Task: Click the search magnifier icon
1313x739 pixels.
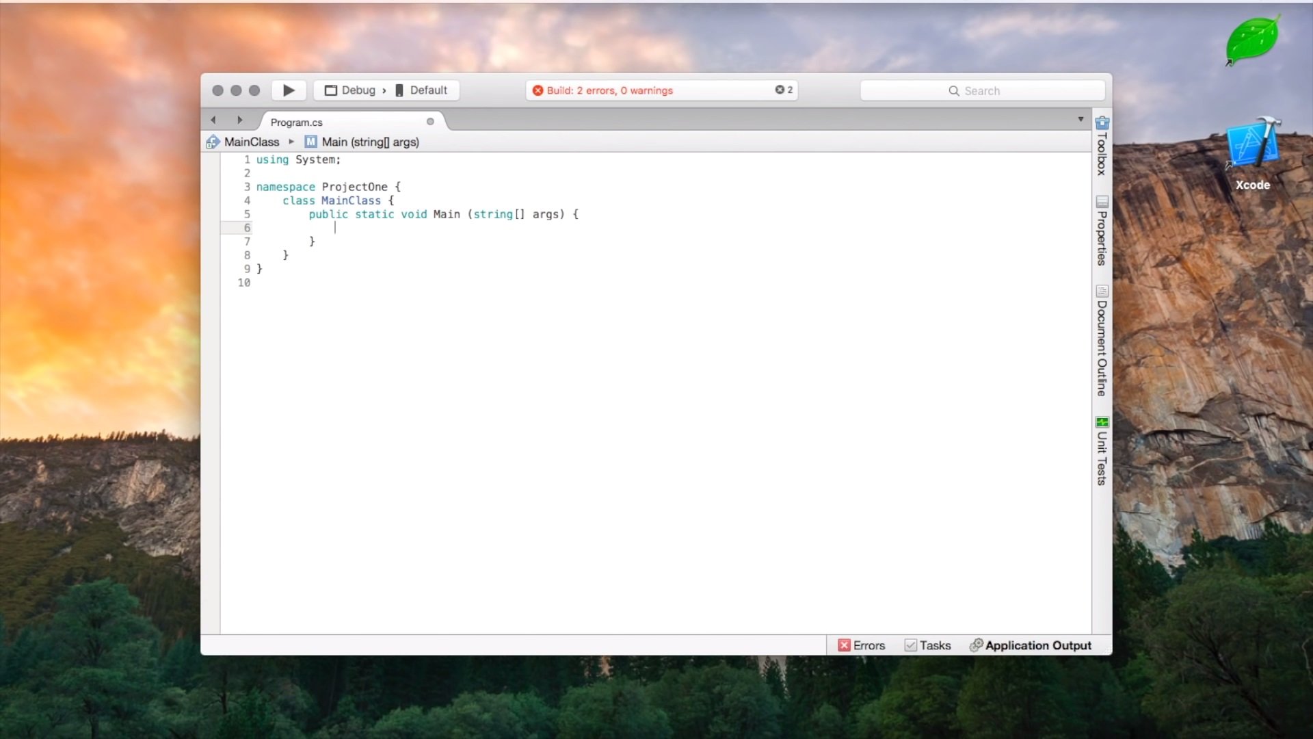Action: [x=953, y=90]
